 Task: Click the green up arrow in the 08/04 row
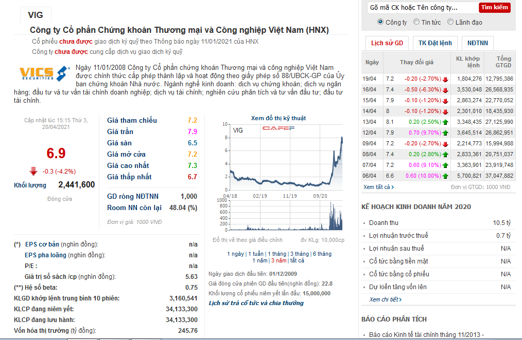(x=445, y=155)
